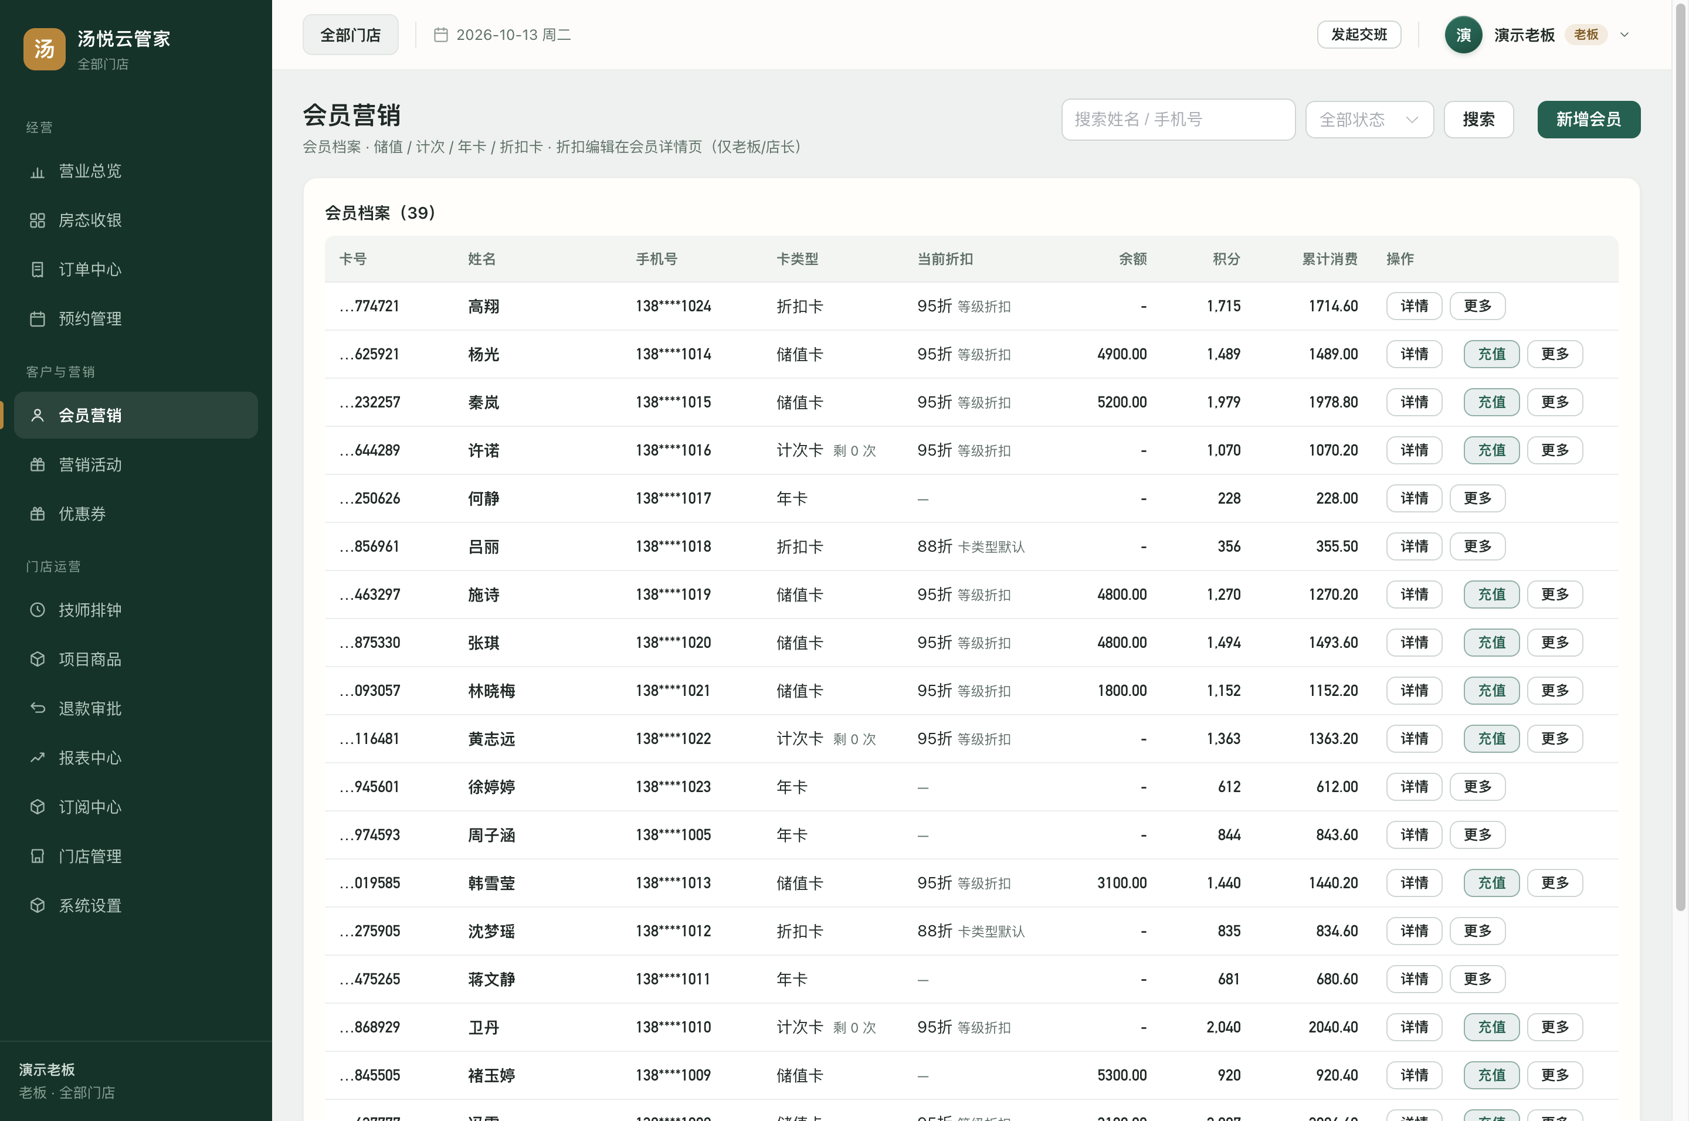Image resolution: width=1689 pixels, height=1121 pixels.
Task: Click card number …093057
Action: point(369,691)
